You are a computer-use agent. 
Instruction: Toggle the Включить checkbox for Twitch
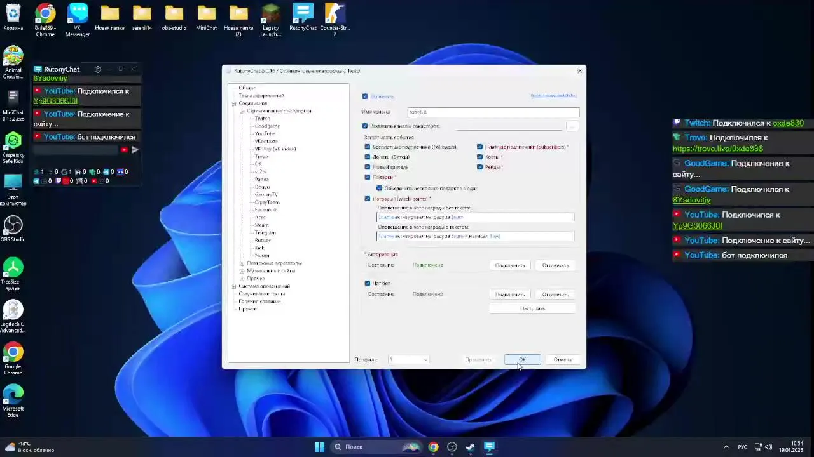pyautogui.click(x=364, y=96)
